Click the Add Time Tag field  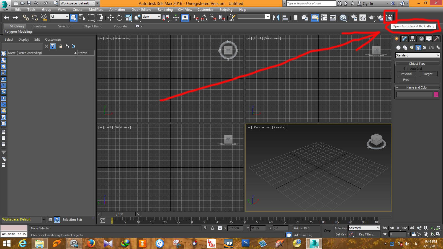[306, 235]
